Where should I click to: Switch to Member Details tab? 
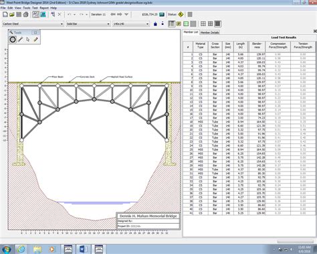209,32
